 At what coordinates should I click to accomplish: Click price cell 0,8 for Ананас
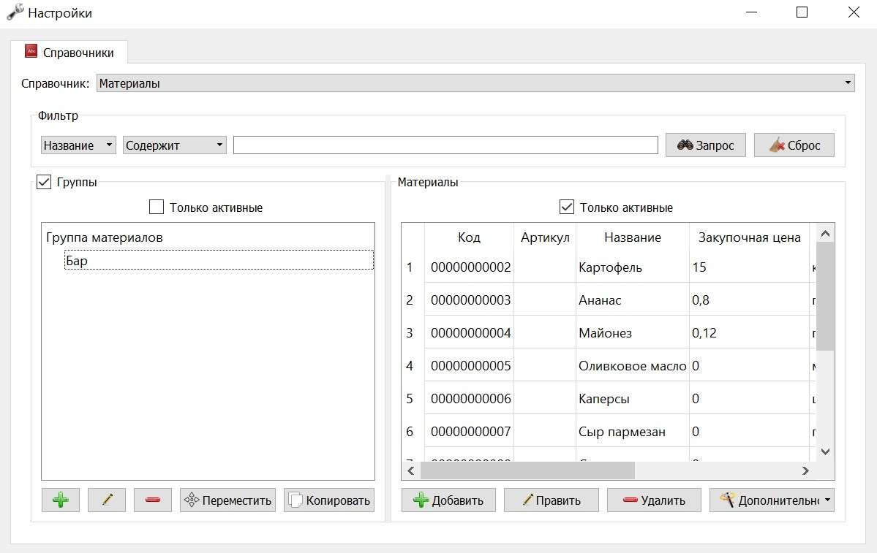point(750,300)
